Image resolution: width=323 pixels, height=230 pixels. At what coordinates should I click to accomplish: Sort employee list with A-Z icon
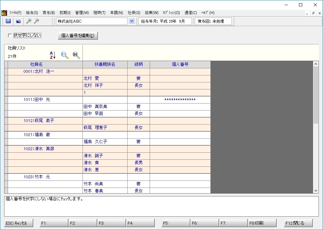click(x=52, y=55)
